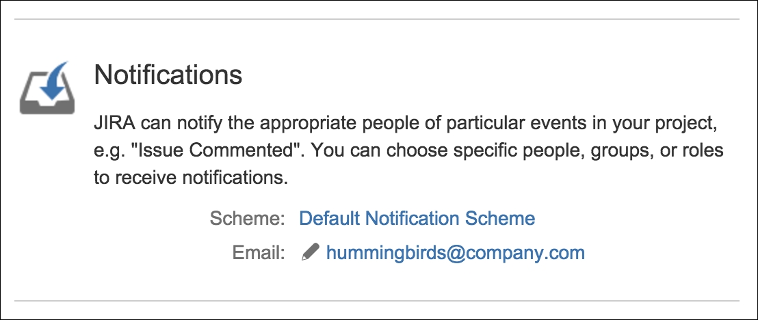The image size is (758, 320).
Task: Open the Default Notification Scheme link
Action: tap(417, 219)
